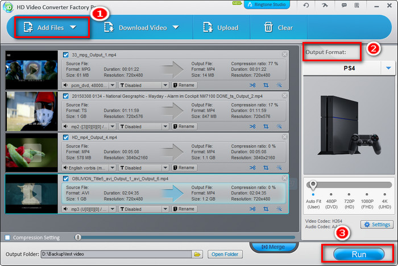Click the resolution slider handle

pyautogui.click(x=313, y=185)
